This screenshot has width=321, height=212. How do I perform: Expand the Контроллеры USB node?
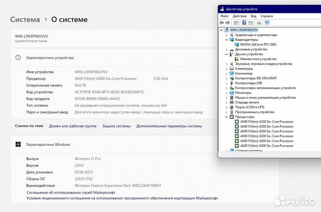click(x=226, y=83)
